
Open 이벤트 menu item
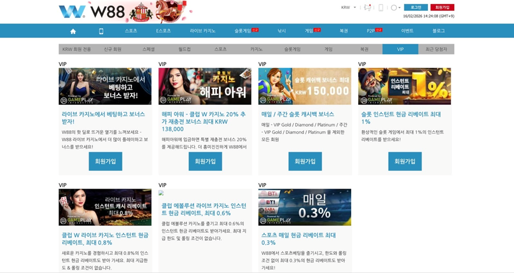(407, 31)
